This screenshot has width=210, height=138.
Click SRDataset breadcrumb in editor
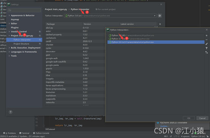coord(50,129)
